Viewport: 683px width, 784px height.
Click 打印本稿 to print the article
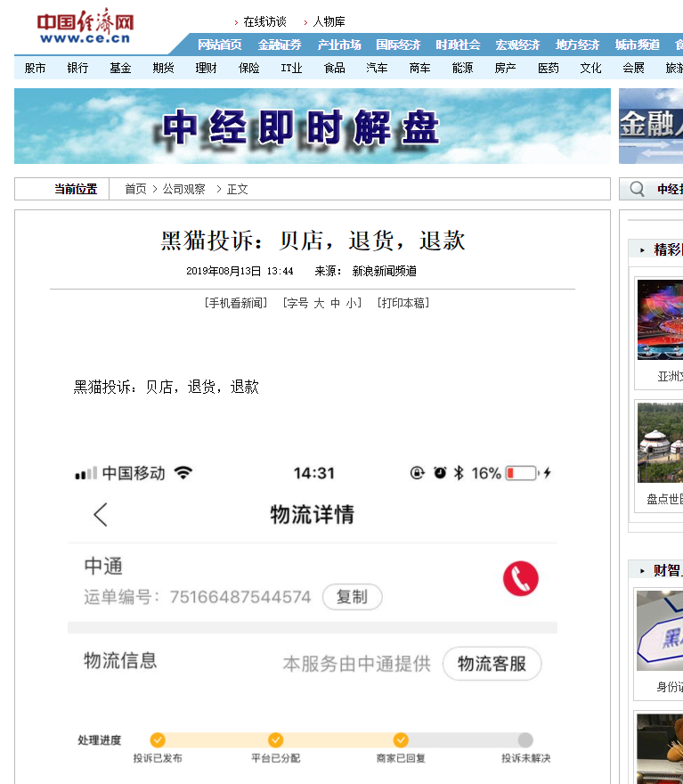click(x=403, y=303)
